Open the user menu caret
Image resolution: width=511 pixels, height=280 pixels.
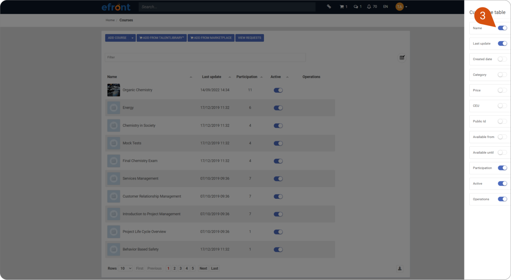[406, 7]
